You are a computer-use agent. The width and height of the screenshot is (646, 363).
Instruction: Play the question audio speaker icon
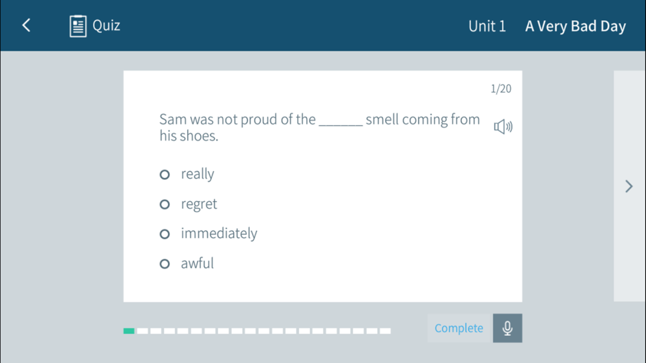coord(503,126)
